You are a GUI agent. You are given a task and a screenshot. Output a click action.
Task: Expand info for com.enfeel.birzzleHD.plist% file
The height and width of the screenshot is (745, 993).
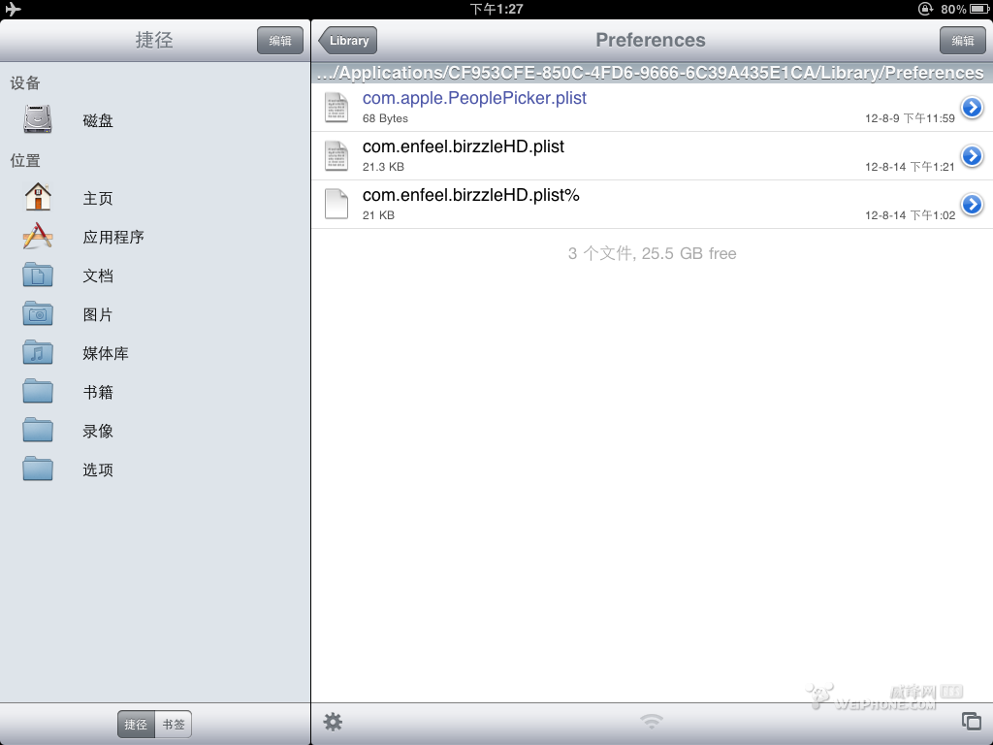(x=972, y=205)
